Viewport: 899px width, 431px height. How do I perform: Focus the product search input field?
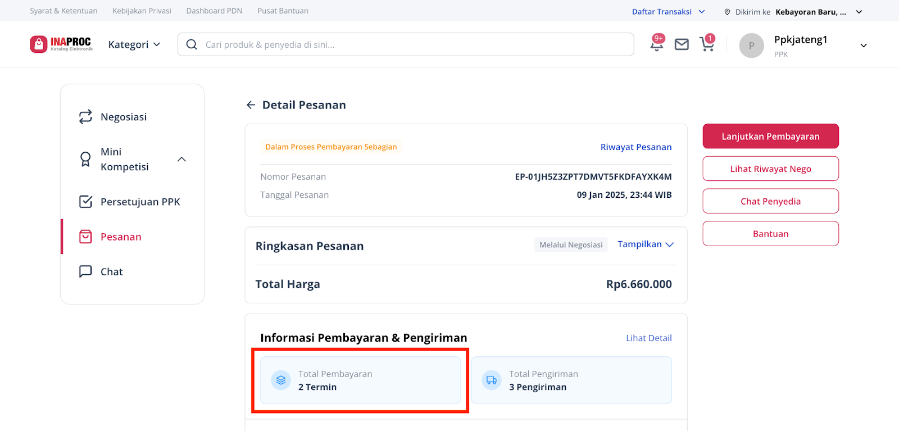(406, 44)
